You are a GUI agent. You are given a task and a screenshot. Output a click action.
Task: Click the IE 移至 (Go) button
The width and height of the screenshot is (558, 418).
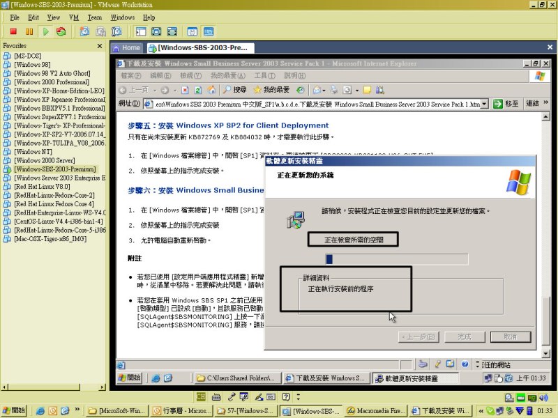click(506, 104)
